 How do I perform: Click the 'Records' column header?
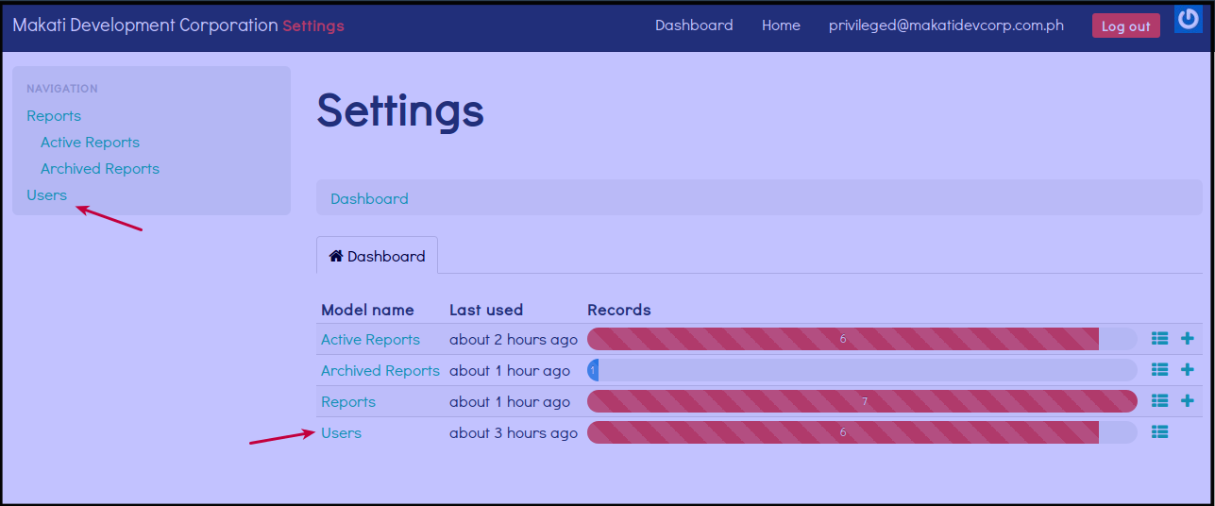pos(619,310)
